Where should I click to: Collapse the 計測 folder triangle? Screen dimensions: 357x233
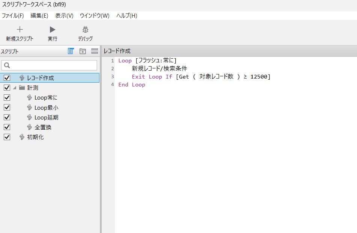15,88
